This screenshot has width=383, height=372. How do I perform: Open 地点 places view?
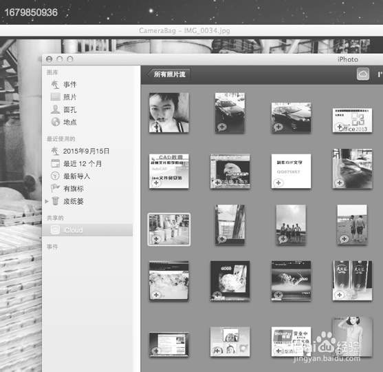[x=70, y=122]
